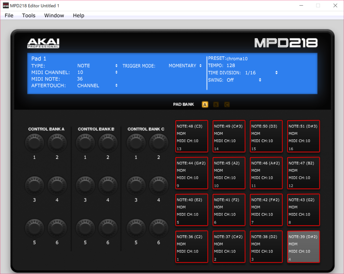Switch to Pad Bank B
Screen dimensions: 344x274
click(216, 105)
